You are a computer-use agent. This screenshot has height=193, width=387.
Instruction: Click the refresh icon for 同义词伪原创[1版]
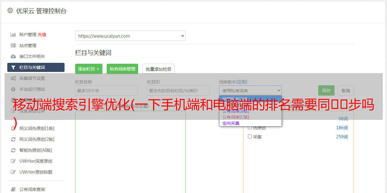click(x=13, y=128)
